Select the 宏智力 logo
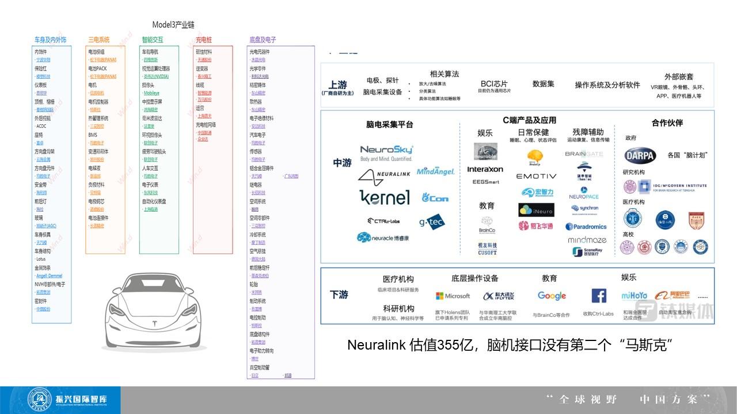 [537, 193]
